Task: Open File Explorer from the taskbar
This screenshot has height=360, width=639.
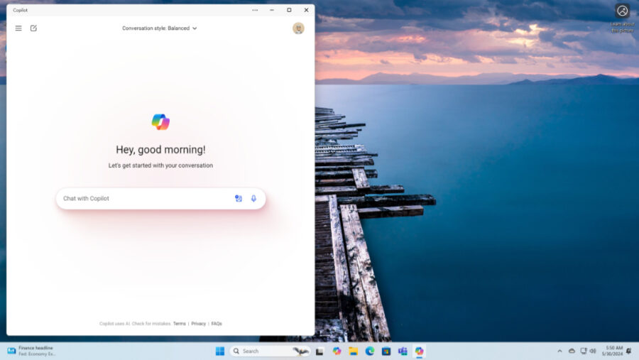Action: coord(353,351)
